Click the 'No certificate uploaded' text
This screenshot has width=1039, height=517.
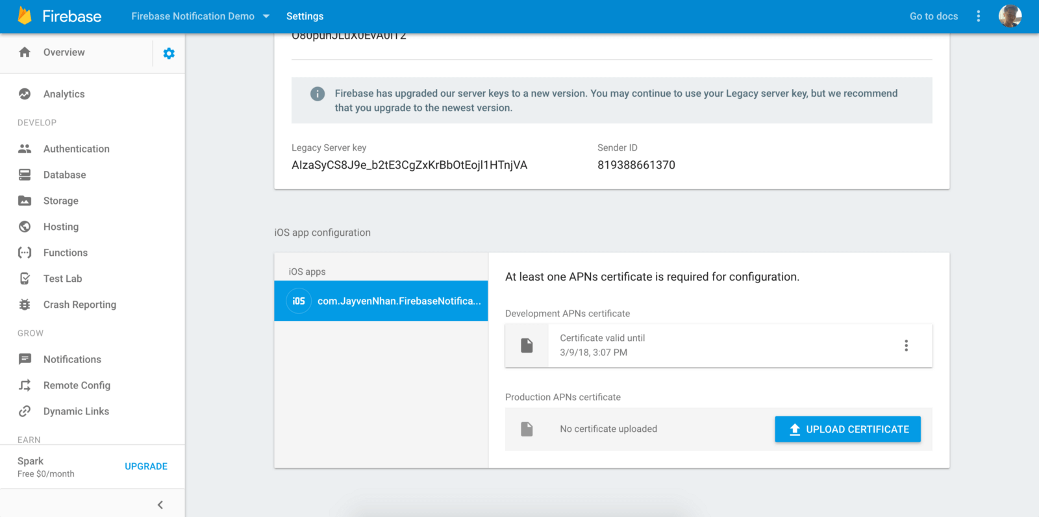click(608, 429)
